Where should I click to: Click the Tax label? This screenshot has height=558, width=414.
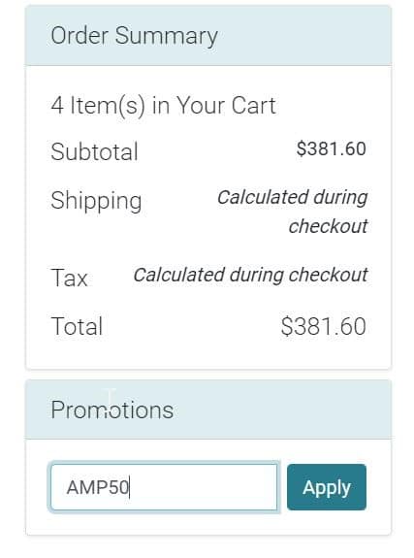pyautogui.click(x=69, y=278)
